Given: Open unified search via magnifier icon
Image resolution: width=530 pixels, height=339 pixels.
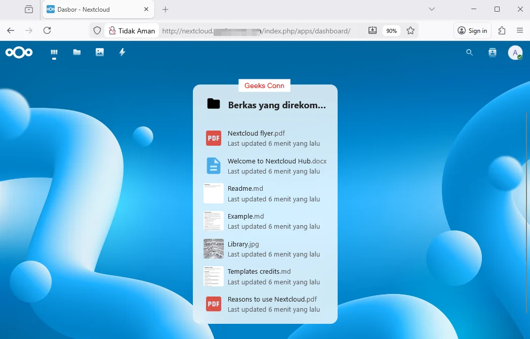Looking at the screenshot, I should pyautogui.click(x=469, y=52).
